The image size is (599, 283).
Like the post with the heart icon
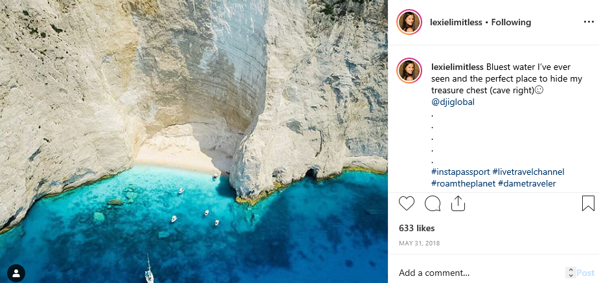click(407, 203)
